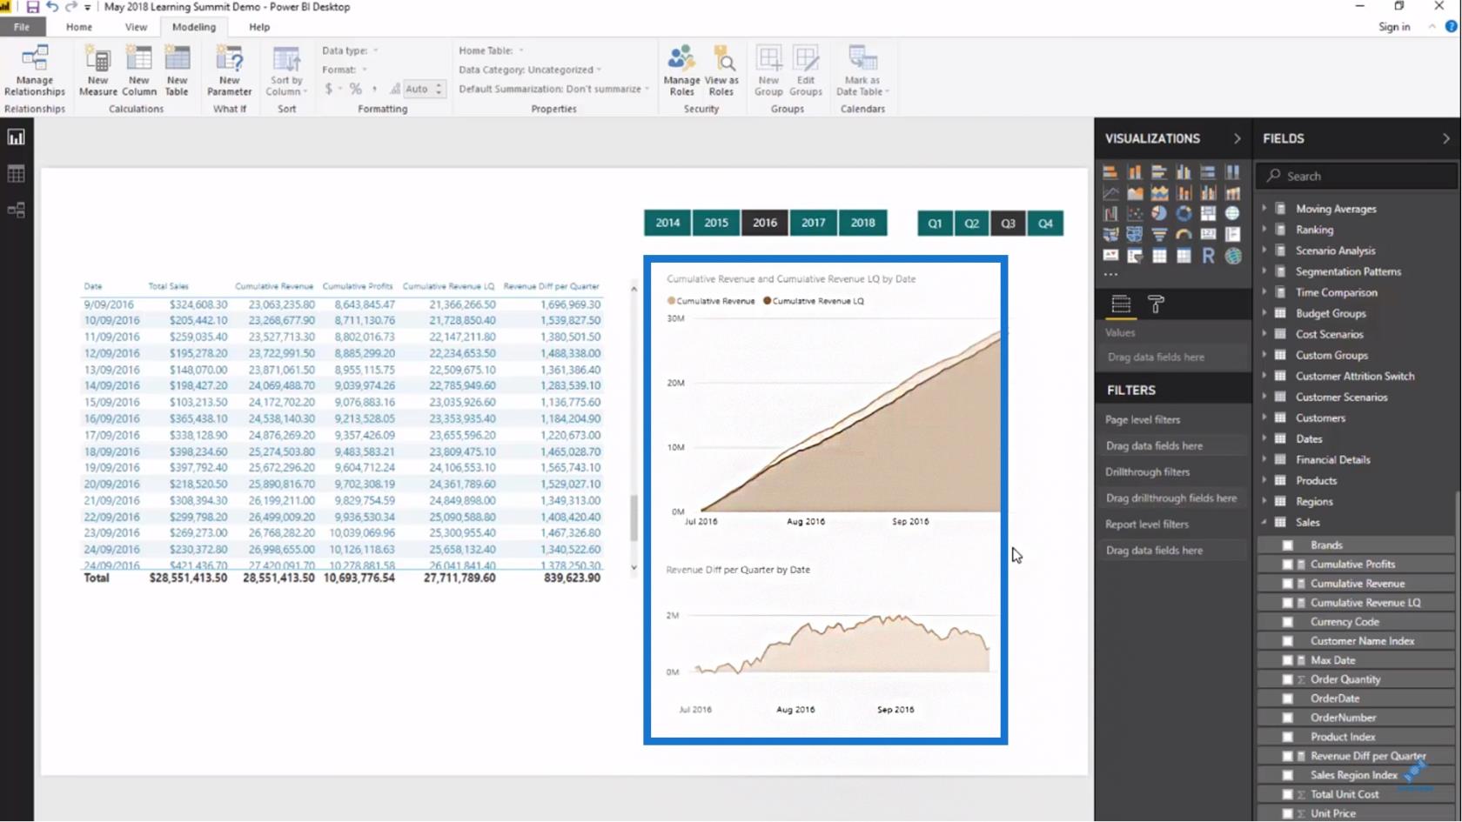Switch to Relationships model view in sidebar
The width and height of the screenshot is (1462, 822).
(16, 211)
